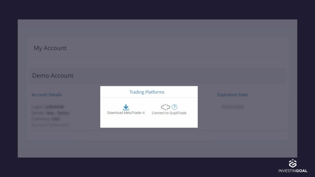Viewport: 315px width, 177px height.
Task: Select the "Connect to DupliTrade" text link
Action: pyautogui.click(x=169, y=113)
